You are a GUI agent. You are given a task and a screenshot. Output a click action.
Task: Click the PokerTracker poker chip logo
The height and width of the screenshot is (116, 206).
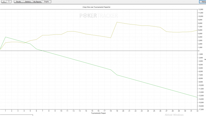point(85,16)
